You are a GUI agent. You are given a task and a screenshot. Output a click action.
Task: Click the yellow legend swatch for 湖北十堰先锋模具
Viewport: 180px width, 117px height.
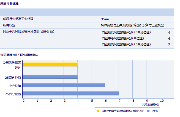coord(98,111)
